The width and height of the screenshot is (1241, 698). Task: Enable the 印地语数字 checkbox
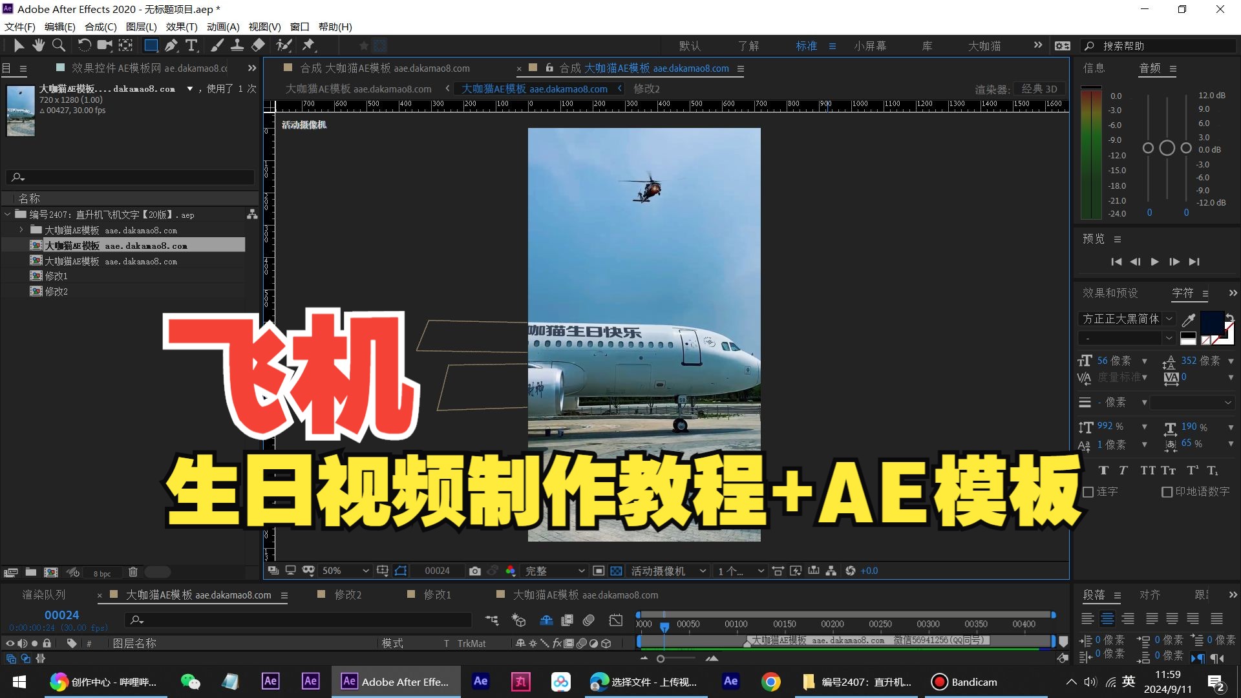1167,492
